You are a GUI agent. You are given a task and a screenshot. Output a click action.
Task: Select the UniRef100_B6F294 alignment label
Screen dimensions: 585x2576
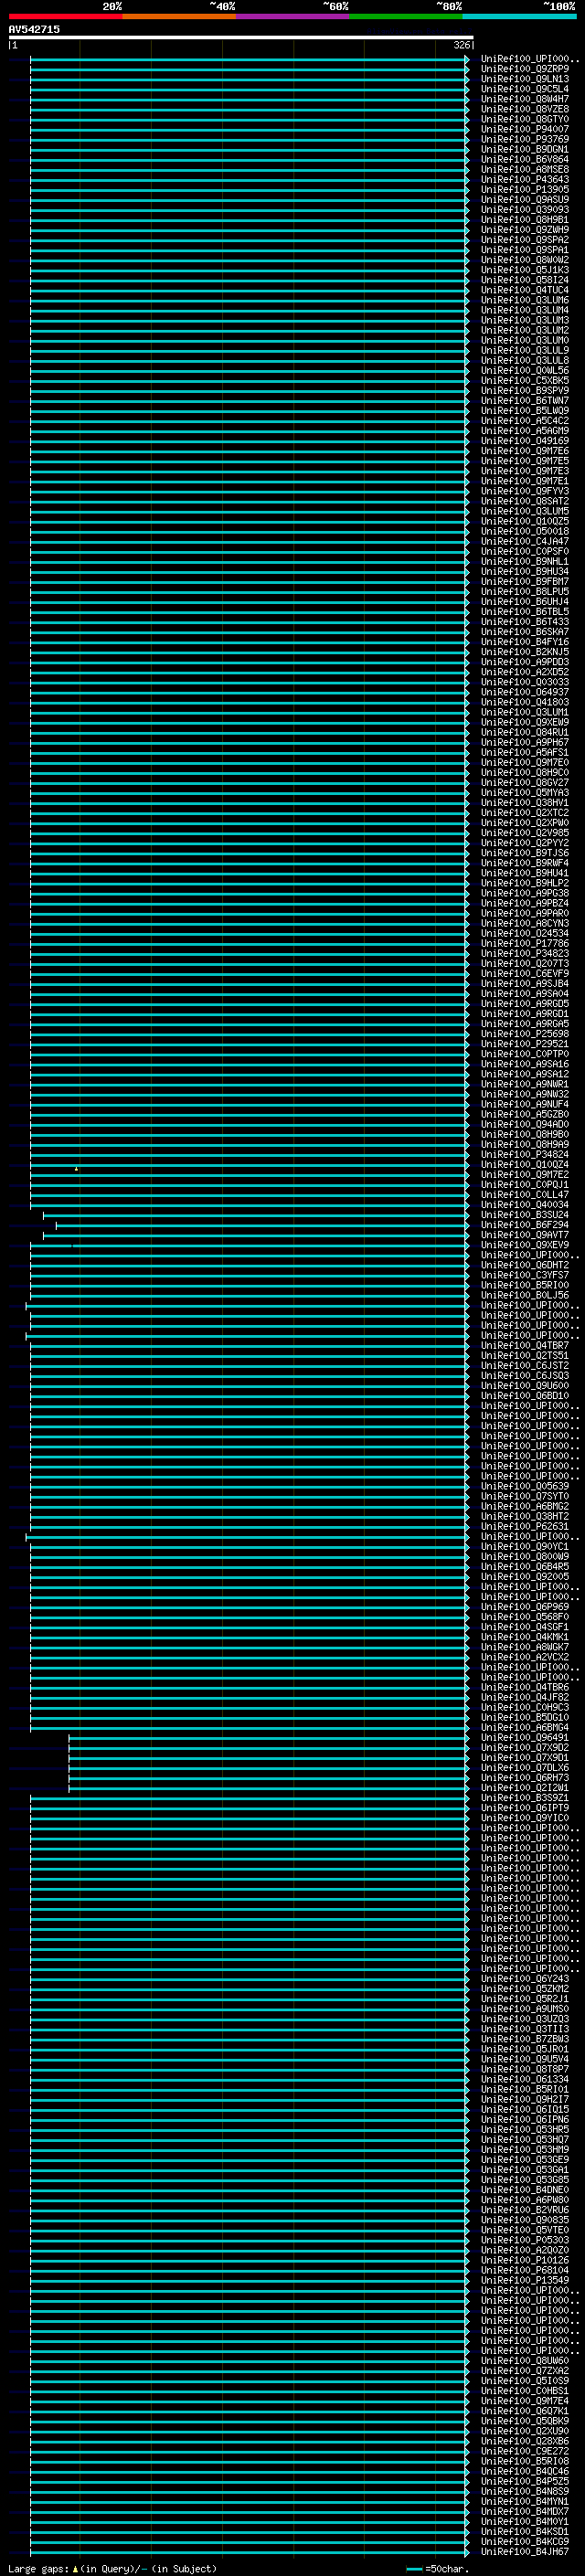point(525,1225)
